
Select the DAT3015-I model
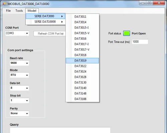point(82,28)
